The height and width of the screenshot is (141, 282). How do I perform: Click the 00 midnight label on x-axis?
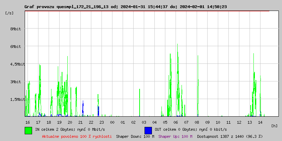click(112, 122)
